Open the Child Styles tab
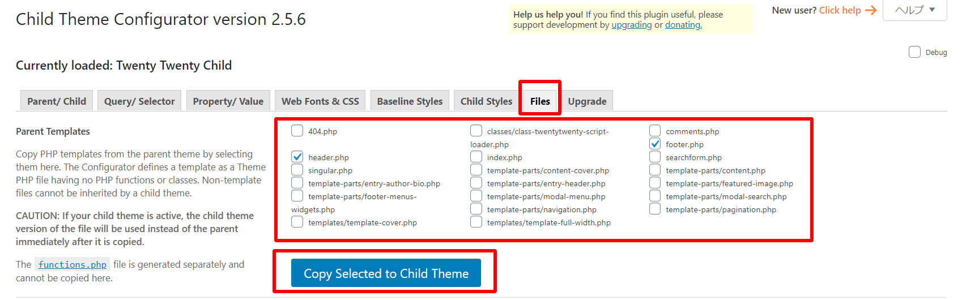 (x=486, y=101)
